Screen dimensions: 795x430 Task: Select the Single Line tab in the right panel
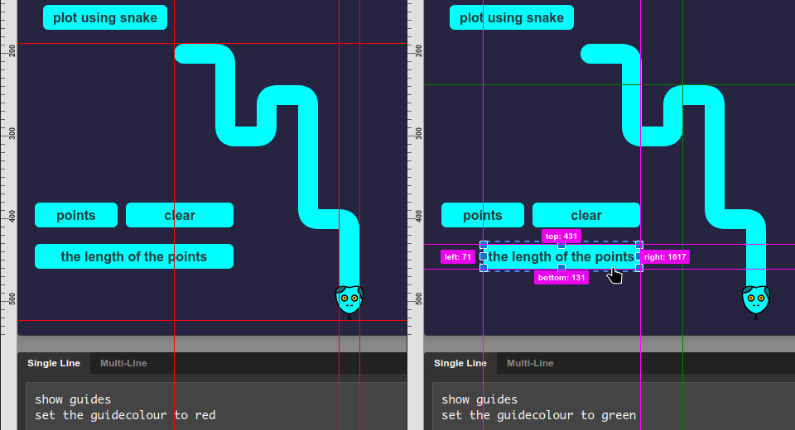[460, 363]
